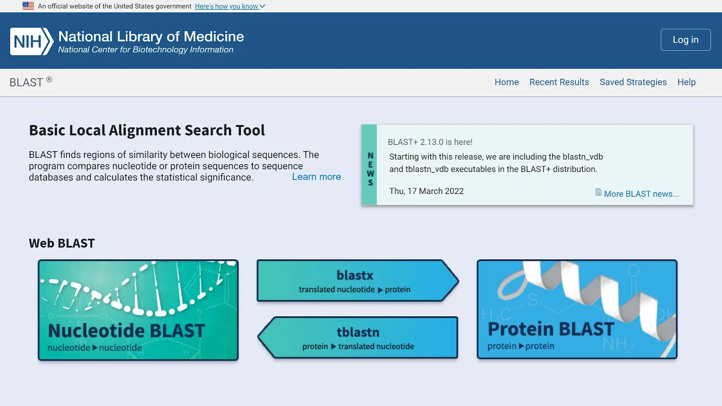The image size is (722, 406).
Task: Click the NIH logo
Action: point(32,41)
